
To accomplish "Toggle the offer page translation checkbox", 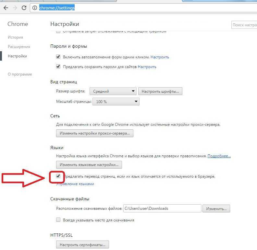I will pos(58,176).
